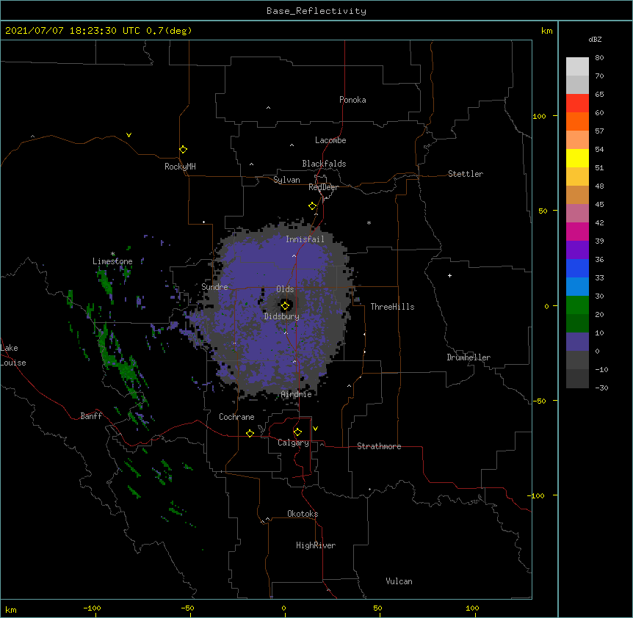The height and width of the screenshot is (618, 633).
Task: Click the Drumheller town label
Action: pyautogui.click(x=469, y=357)
